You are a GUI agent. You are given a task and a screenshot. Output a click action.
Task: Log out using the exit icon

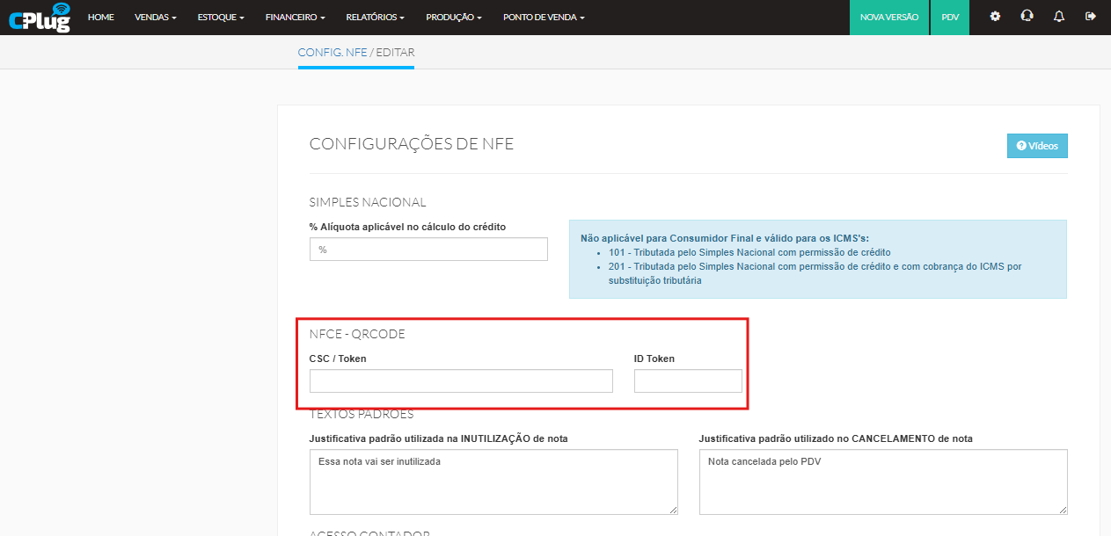(x=1091, y=17)
